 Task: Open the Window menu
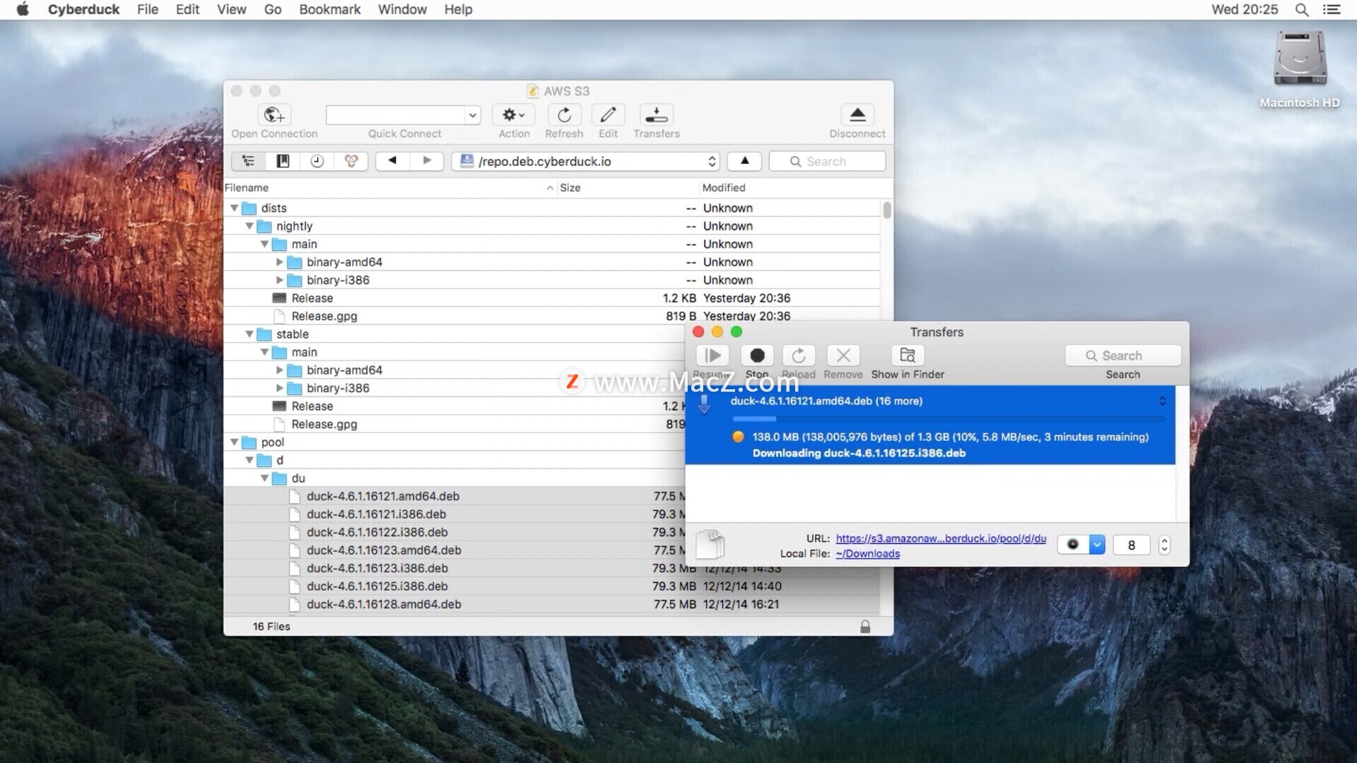402,9
